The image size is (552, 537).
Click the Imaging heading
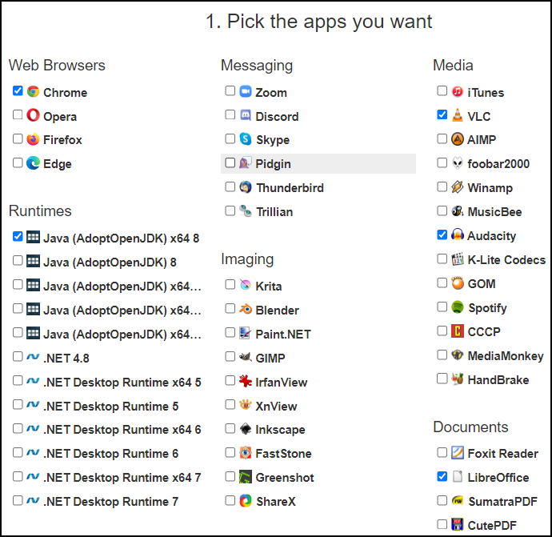pos(247,259)
